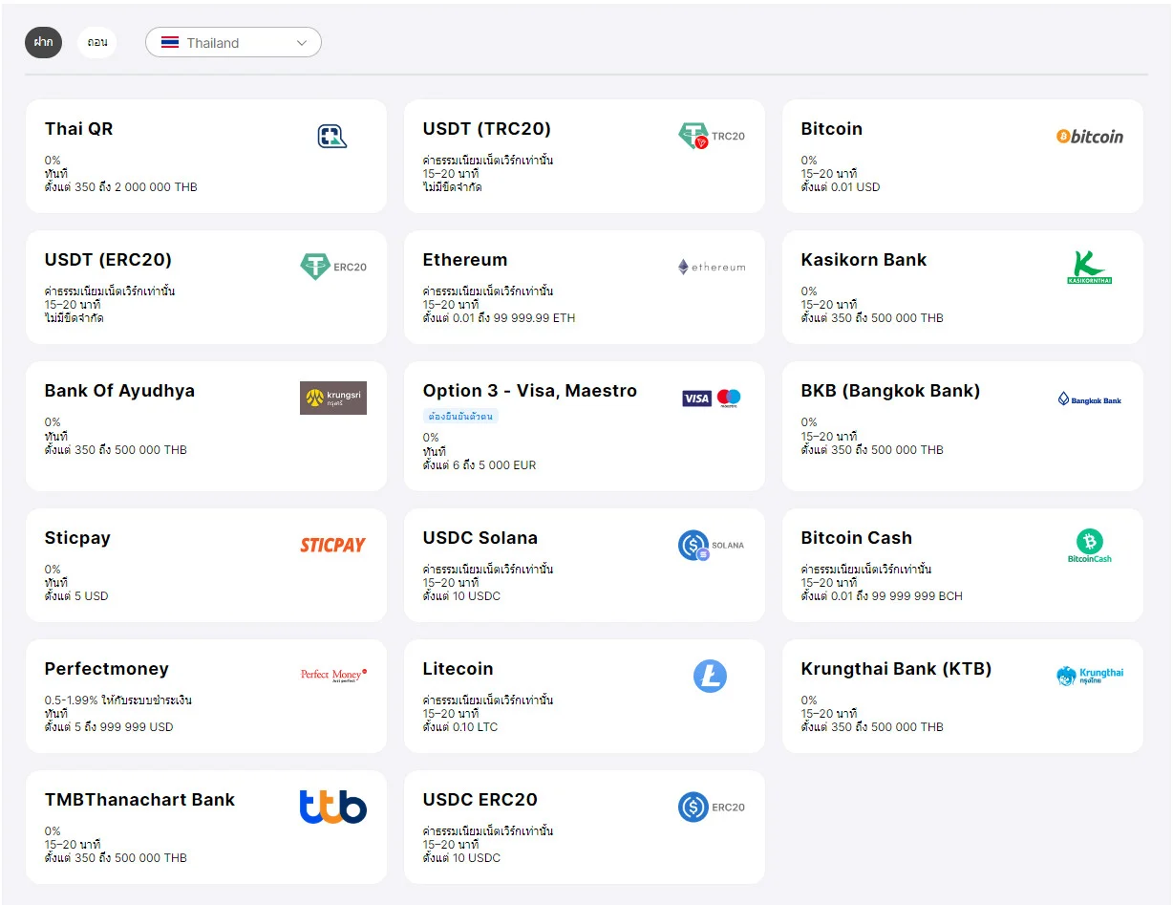Screen dimensions: 1173x905
Task: Click the 'ตั้งแต่ 0.01 USD' Bitcoin limit
Action: pyautogui.click(x=841, y=187)
